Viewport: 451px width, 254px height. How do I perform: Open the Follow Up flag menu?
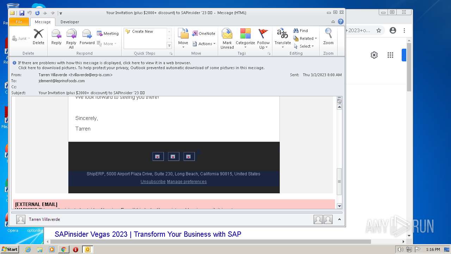pyautogui.click(x=263, y=39)
